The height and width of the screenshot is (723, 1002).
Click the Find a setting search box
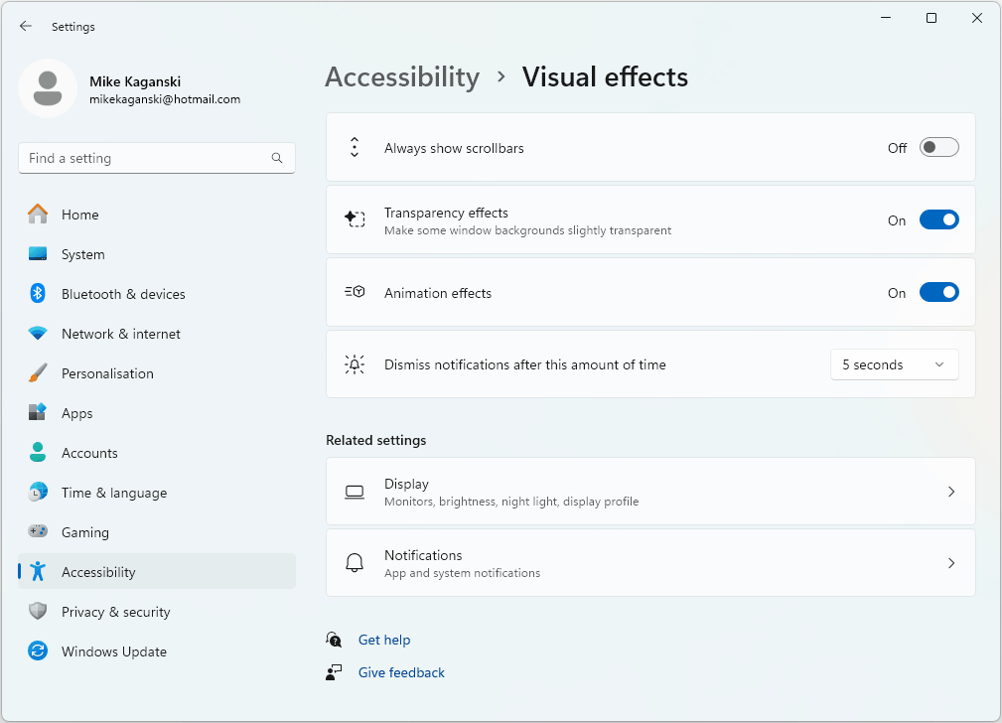pos(157,158)
